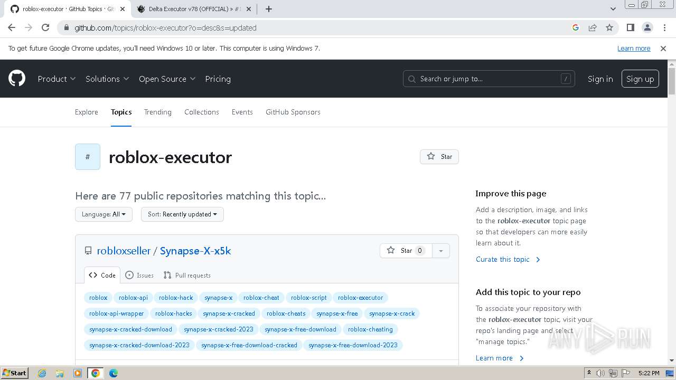Viewport: 676px width, 380px height.
Task: Open the roblox-api-wrapper topic tag
Action: tap(117, 313)
